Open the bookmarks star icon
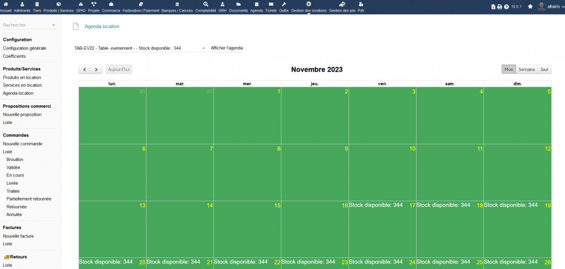565x269 pixels. pyautogui.click(x=530, y=7)
